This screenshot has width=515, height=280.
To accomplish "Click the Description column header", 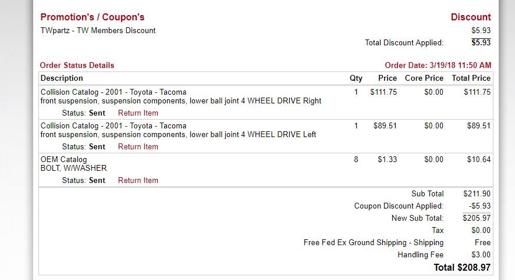I will [62, 78].
